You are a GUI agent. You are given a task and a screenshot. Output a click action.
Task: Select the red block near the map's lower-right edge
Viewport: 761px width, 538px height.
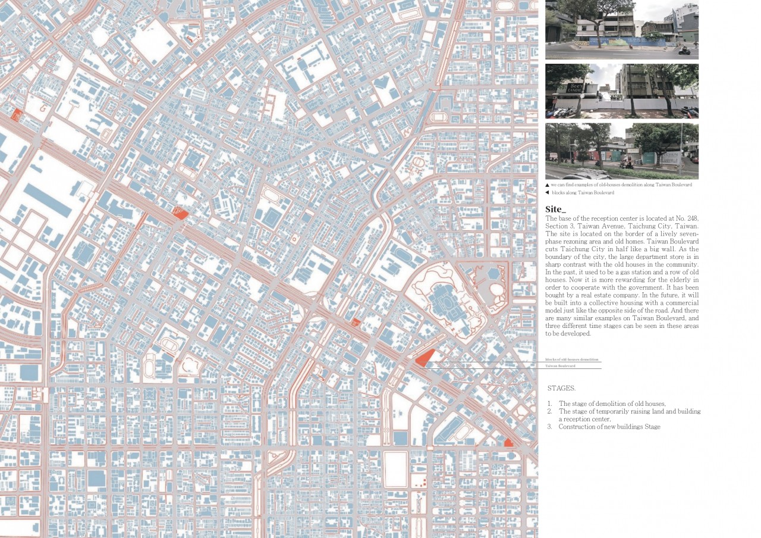[508, 443]
